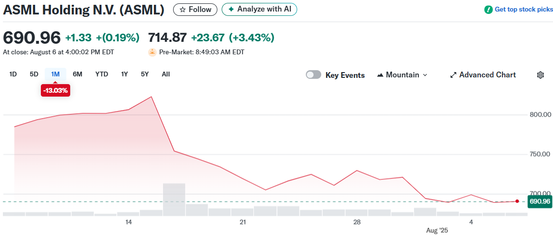
Task: Click Analyze with AI button
Action: tap(259, 9)
